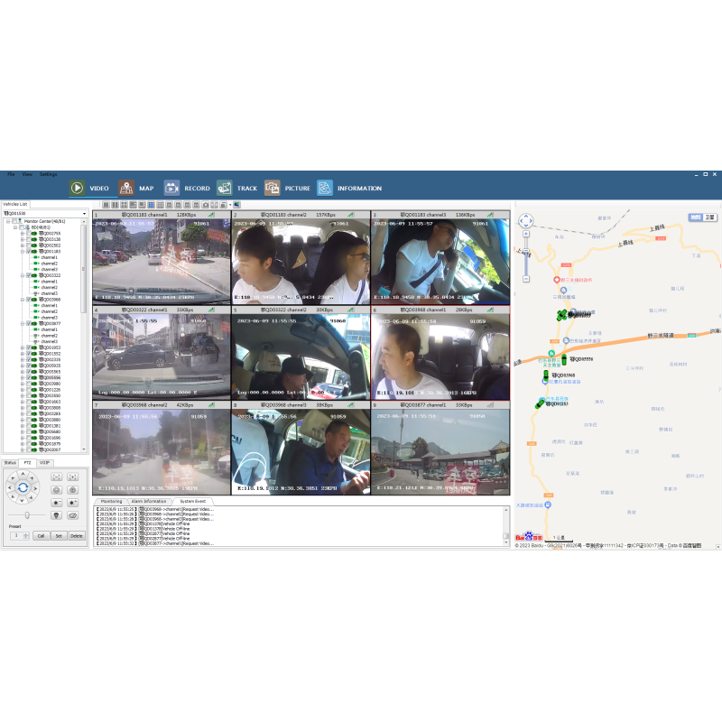The width and height of the screenshot is (722, 722).
Task: Uncheck vehicle QD03877 checkbox
Action: (x=29, y=323)
